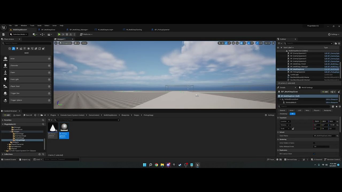
Task: Save the current level with disk icon
Action: (3, 34)
